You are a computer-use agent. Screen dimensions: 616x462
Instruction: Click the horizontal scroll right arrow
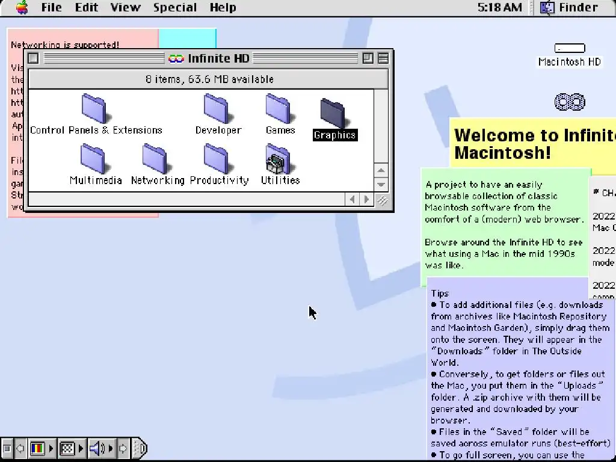(x=366, y=200)
